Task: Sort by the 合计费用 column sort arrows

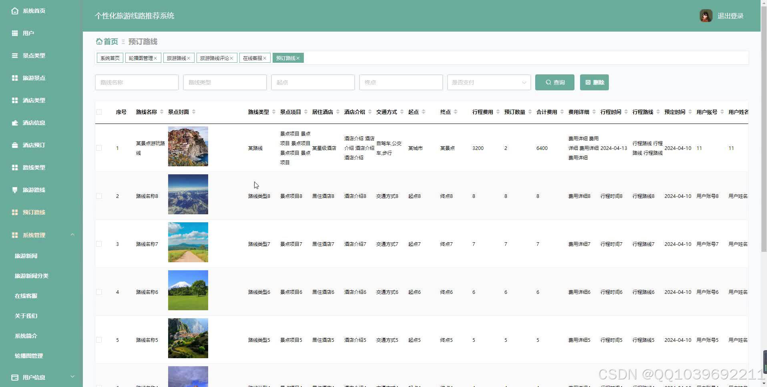Action: point(562,112)
